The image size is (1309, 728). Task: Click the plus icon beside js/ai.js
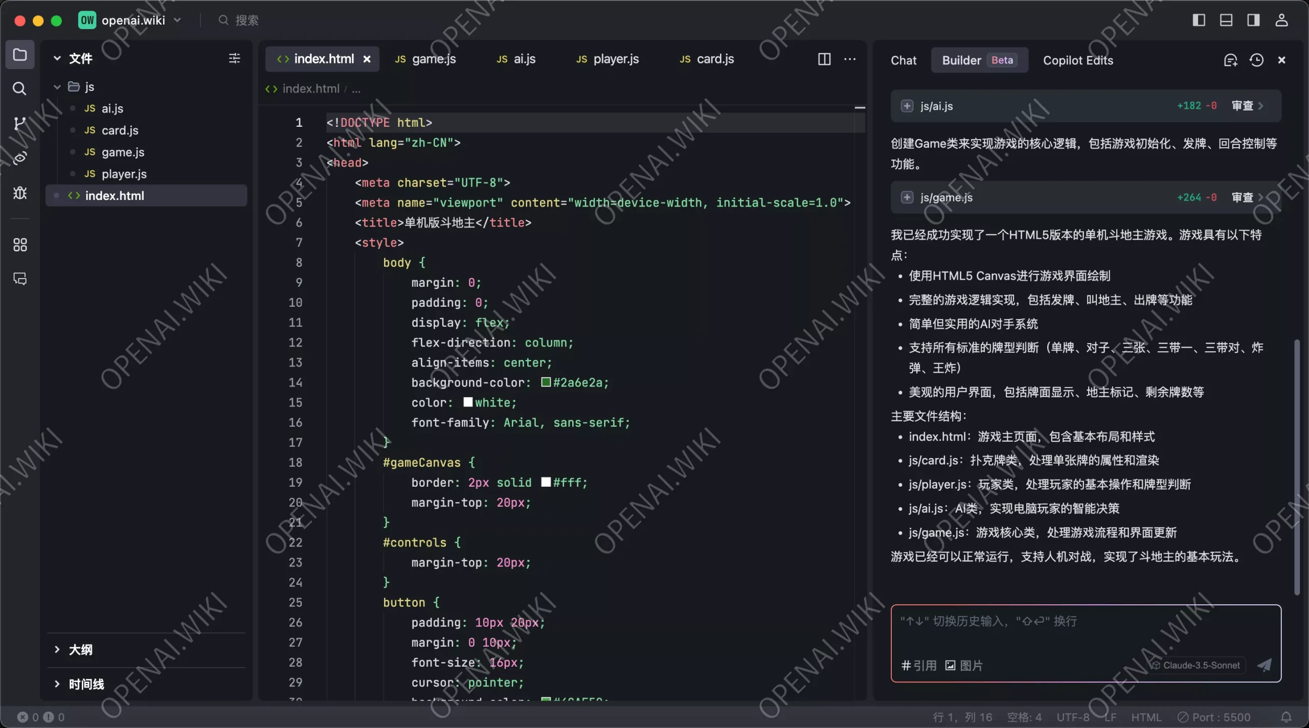click(x=907, y=106)
